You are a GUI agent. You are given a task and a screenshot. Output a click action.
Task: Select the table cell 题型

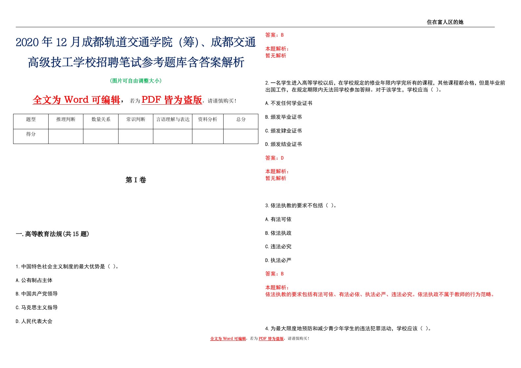pos(31,121)
